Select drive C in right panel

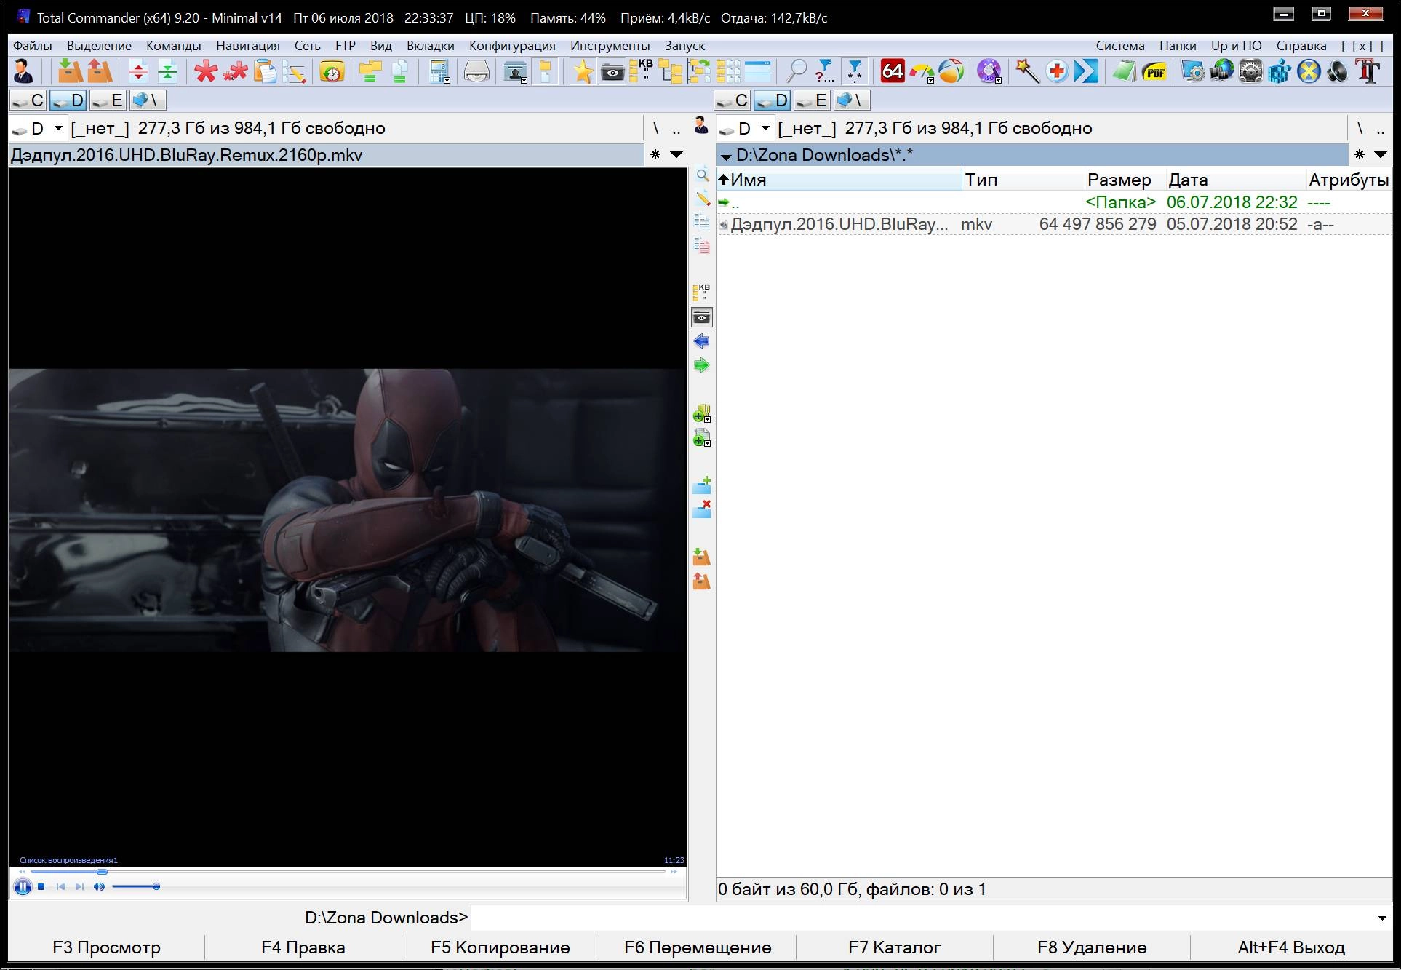coord(733,100)
